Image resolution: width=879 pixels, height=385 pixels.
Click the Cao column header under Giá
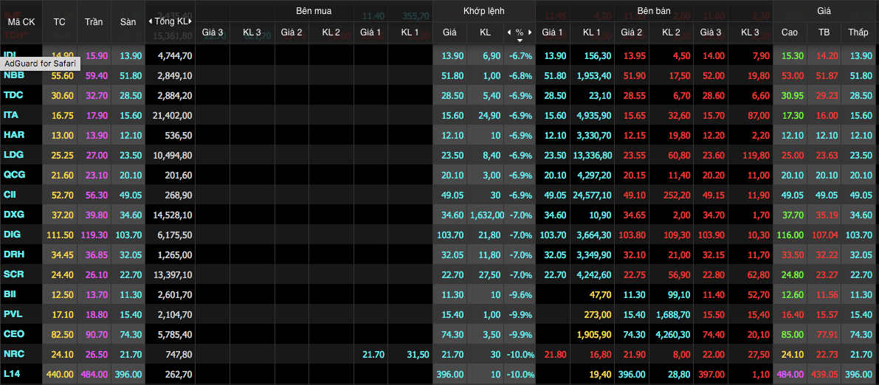point(790,32)
